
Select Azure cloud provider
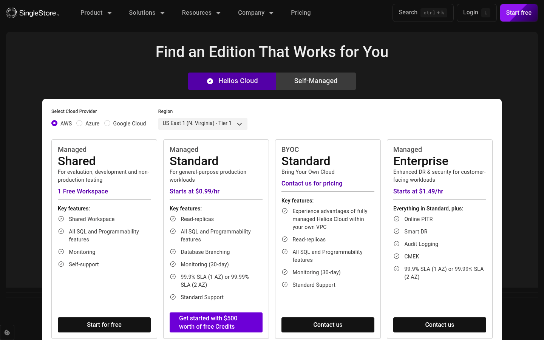(79, 123)
